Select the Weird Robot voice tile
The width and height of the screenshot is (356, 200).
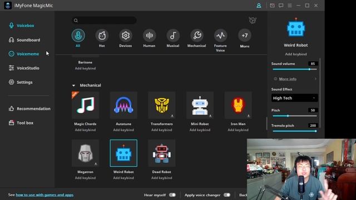pos(123,153)
